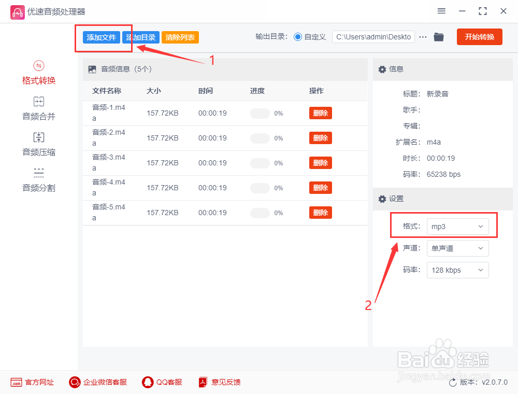Click the 清除列表 button
518x394 pixels.
[x=180, y=37]
